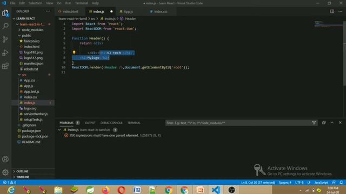Expand the node_modules folder
The image size is (346, 194).
32,30
